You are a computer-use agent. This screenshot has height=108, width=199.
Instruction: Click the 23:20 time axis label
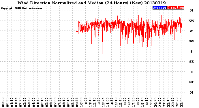(177, 102)
